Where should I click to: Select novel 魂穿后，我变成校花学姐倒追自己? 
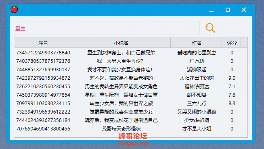click(x=121, y=120)
